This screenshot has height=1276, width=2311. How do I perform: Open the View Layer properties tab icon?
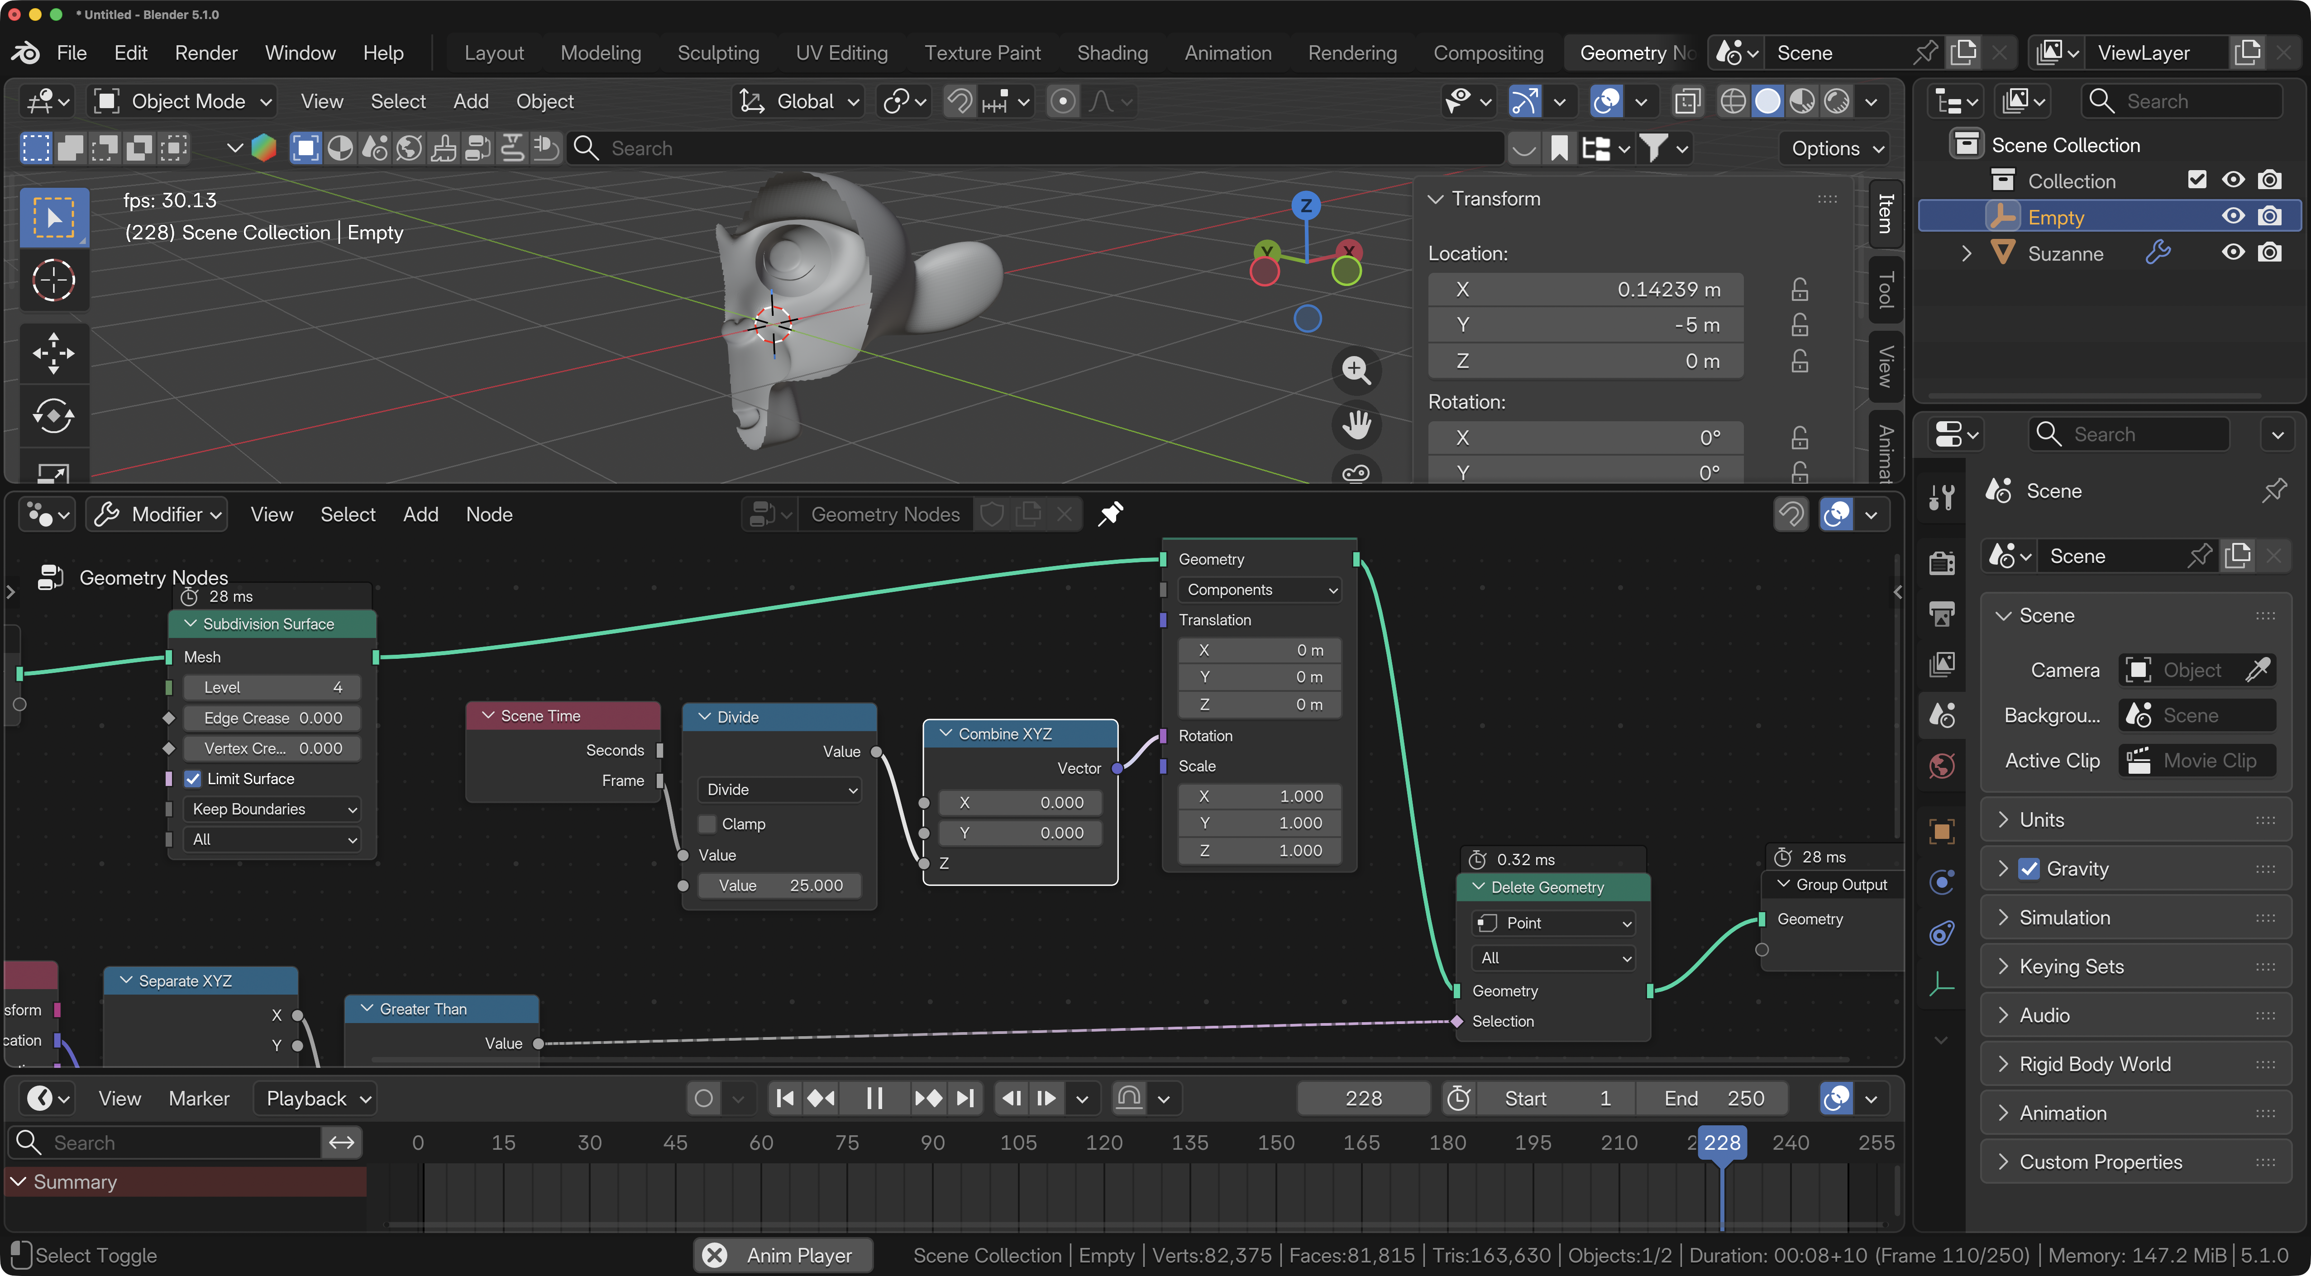pyautogui.click(x=1942, y=664)
